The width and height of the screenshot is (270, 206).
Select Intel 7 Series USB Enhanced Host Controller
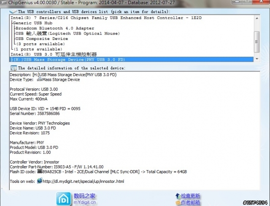106,18
